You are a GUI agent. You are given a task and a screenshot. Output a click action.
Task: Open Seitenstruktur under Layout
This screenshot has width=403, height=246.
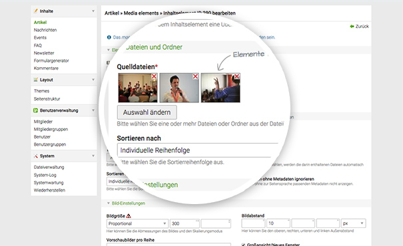[x=47, y=99]
